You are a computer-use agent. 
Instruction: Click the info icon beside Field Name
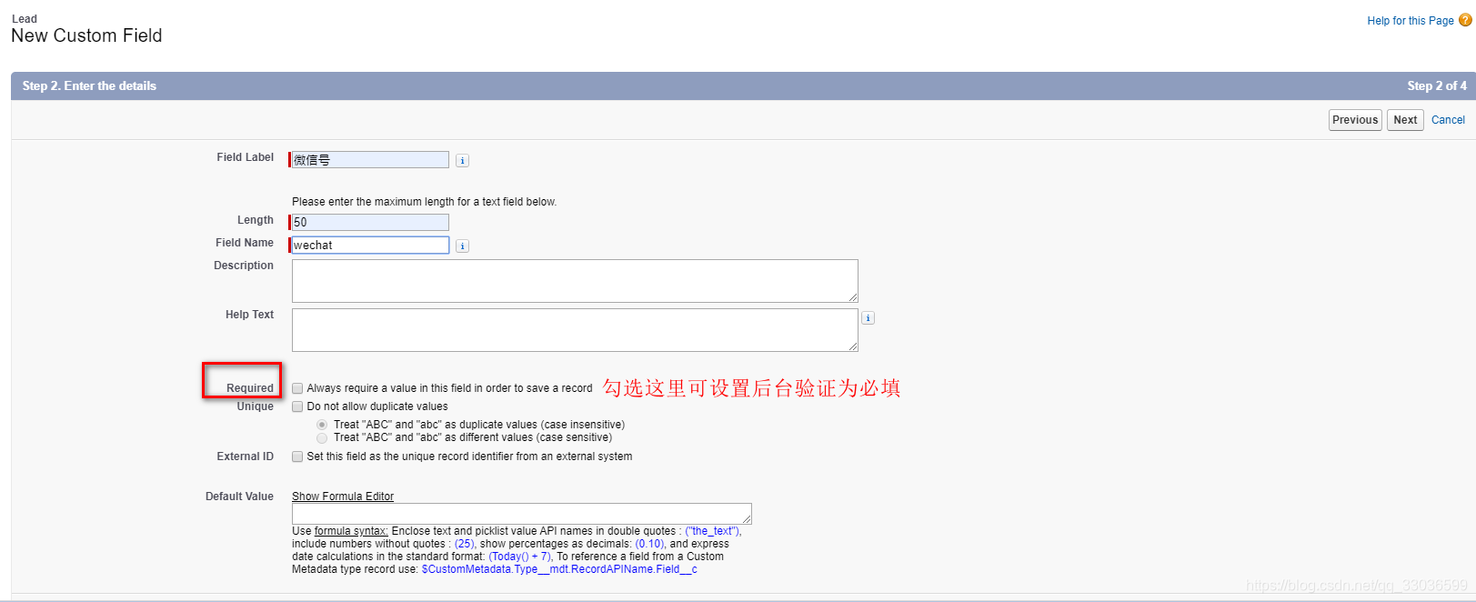462,246
